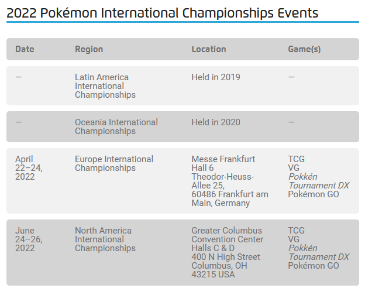Select the Location column header
The width and height of the screenshot is (365, 295).
209,49
